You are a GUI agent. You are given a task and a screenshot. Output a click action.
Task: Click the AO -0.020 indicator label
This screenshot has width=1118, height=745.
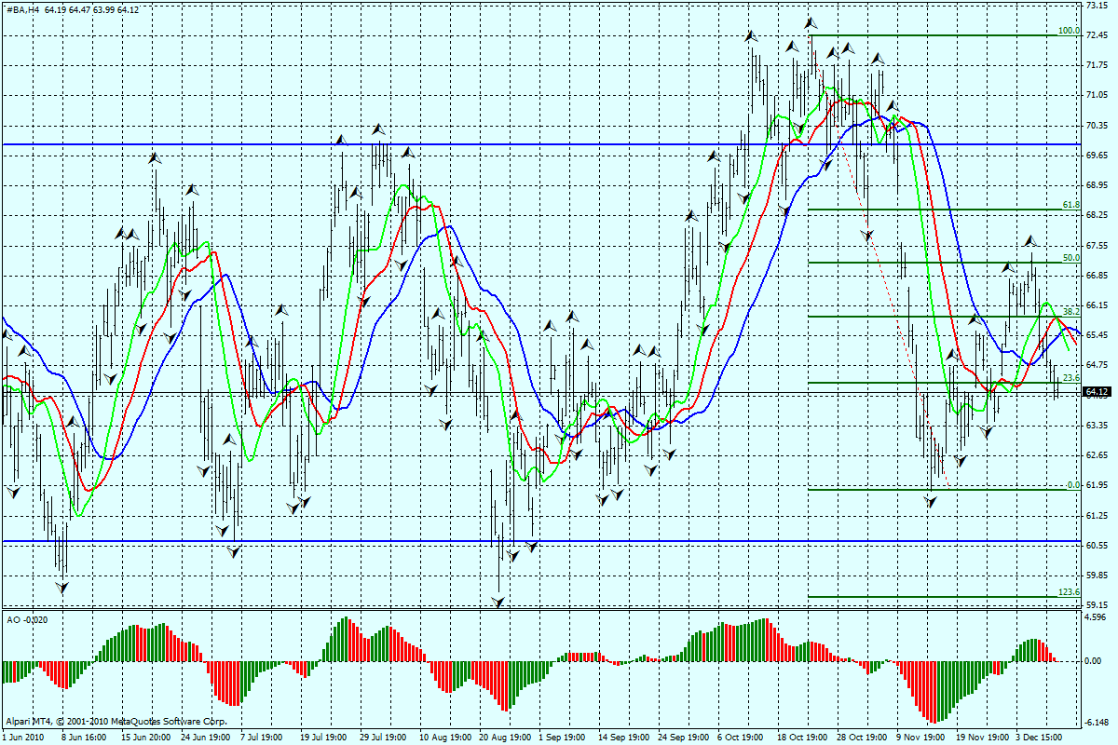(x=28, y=619)
